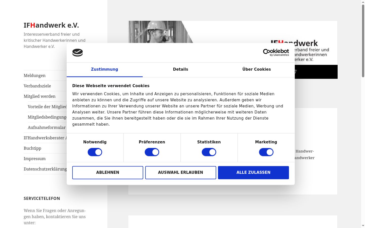Image resolution: width=365 pixels, height=228 pixels.
Task: Go to Verbandsziele page
Action: pyautogui.click(x=37, y=86)
